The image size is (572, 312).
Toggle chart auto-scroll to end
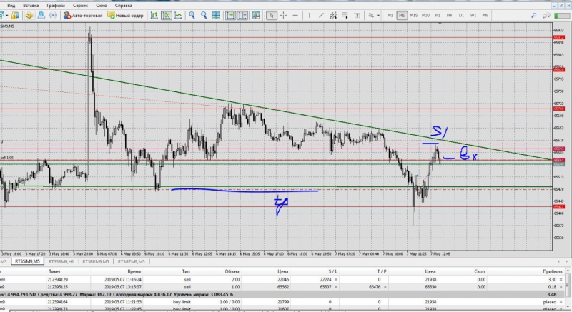[230, 15]
